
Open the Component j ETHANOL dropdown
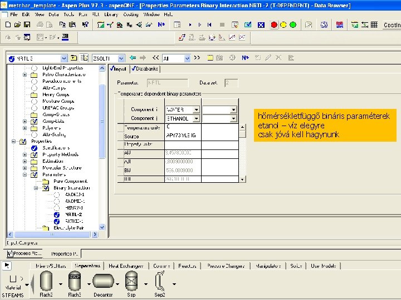(196, 119)
